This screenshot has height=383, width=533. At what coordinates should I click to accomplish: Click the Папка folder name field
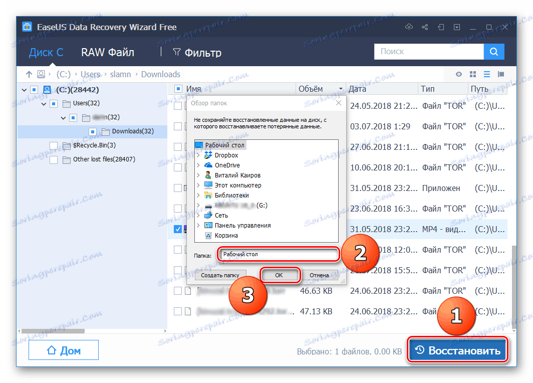[x=279, y=255]
